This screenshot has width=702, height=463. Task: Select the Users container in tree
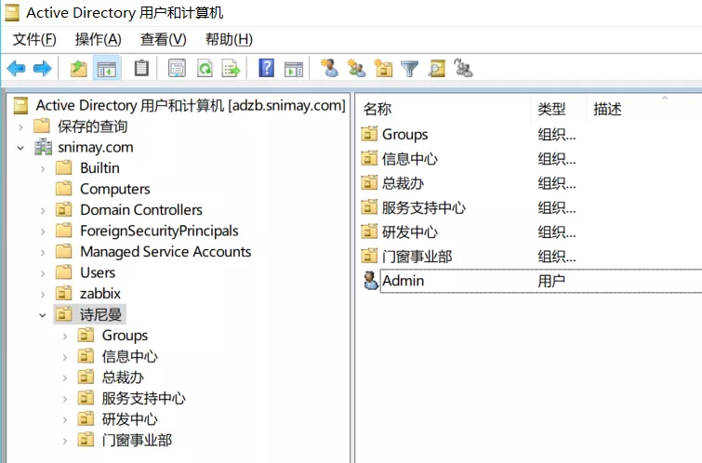point(98,272)
